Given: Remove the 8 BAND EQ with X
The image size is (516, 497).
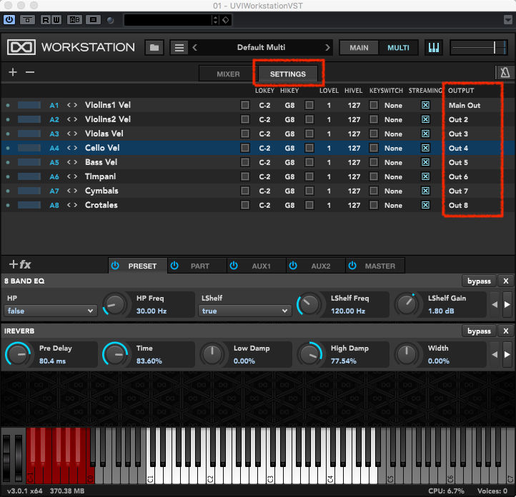Looking at the screenshot, I should pyautogui.click(x=506, y=281).
